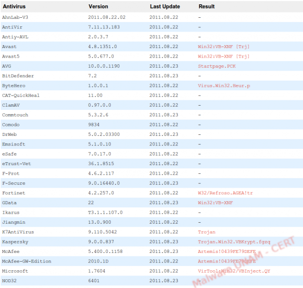Click the Antivirus column header
The image size is (303, 288).
point(14,6)
